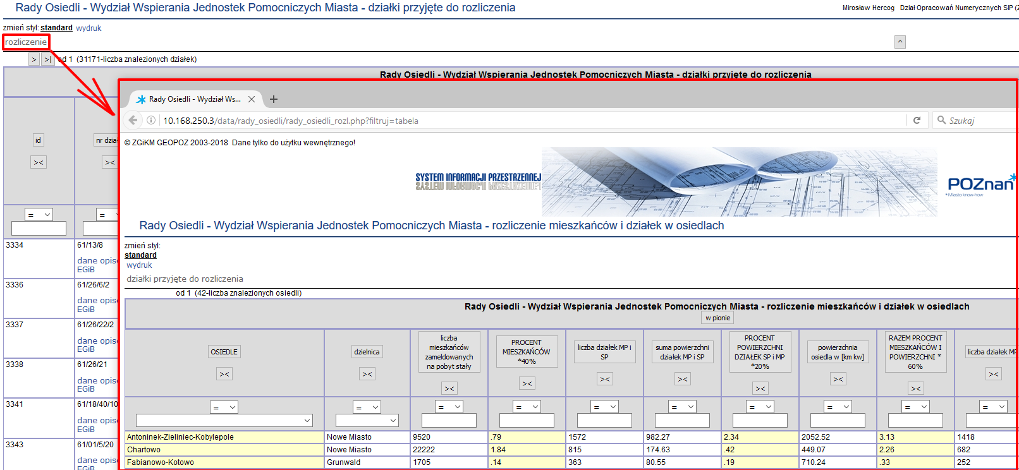1019x470 pixels.
Task: Switch to the wydruk style at top
Action: click(x=88, y=28)
